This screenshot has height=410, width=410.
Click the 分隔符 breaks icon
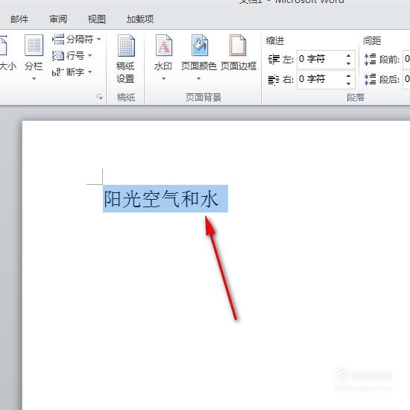pyautogui.click(x=58, y=40)
